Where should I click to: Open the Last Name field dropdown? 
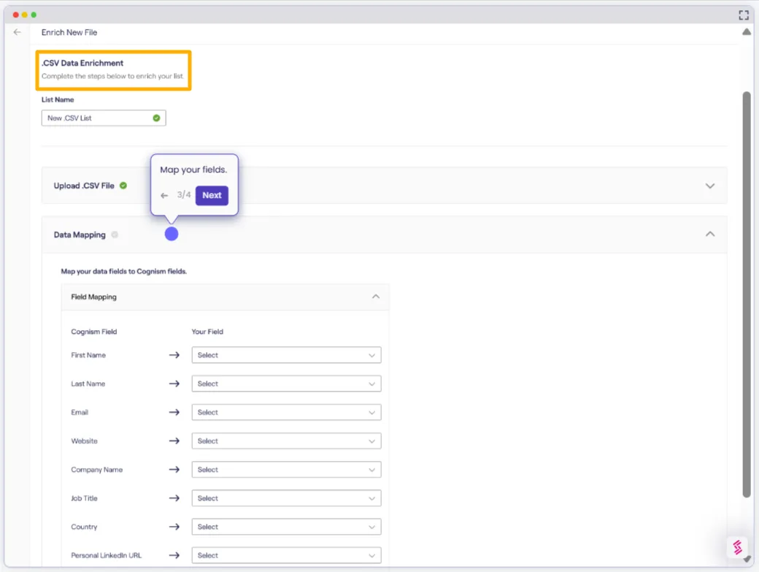(x=286, y=384)
